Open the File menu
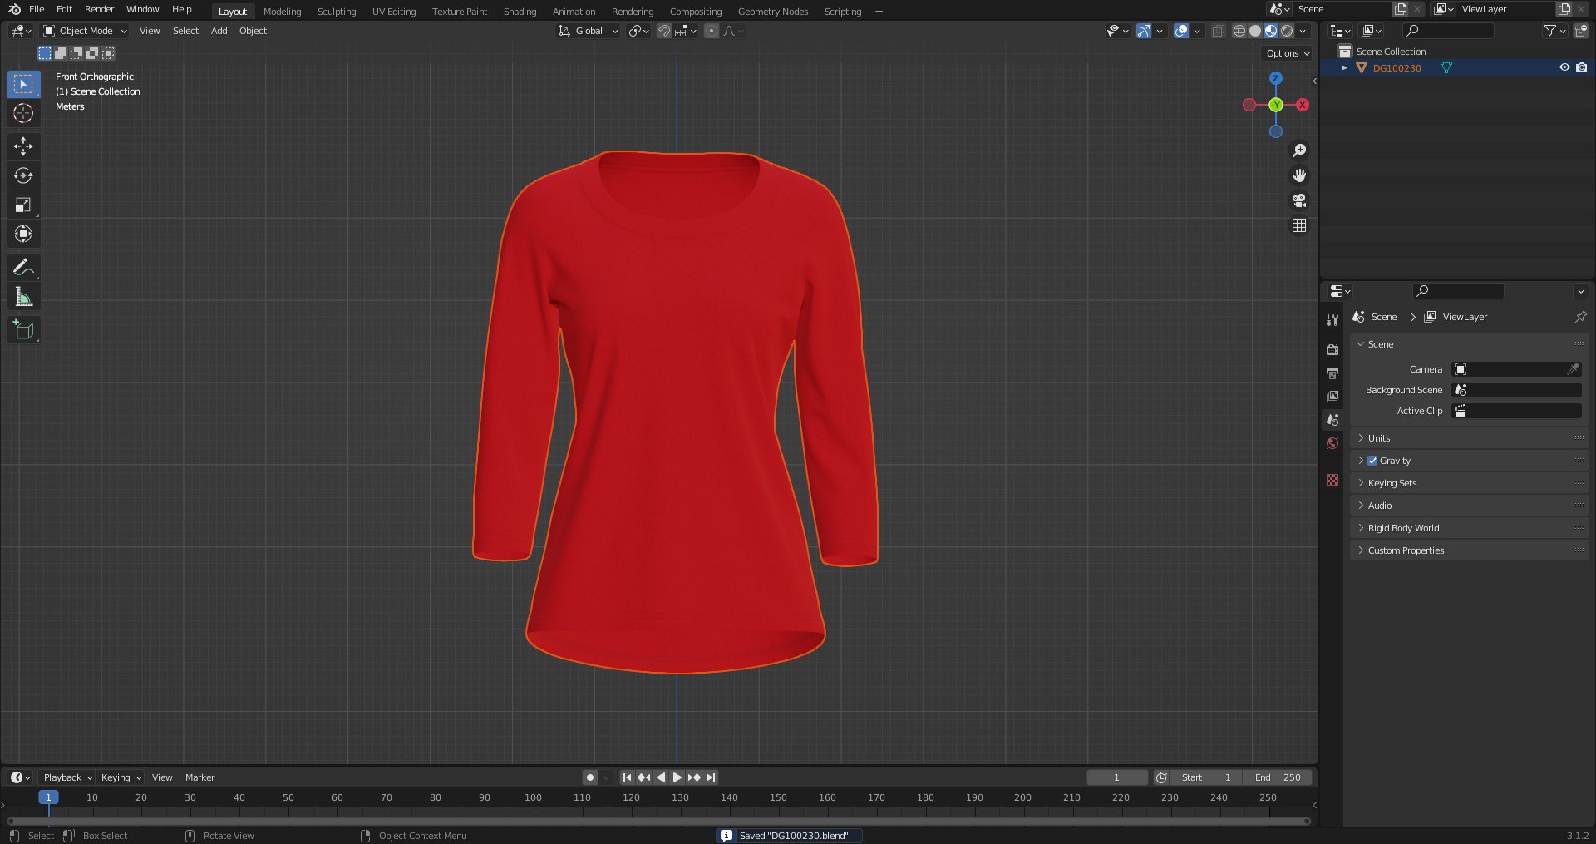Screen dimensions: 1596x844 pos(37,9)
